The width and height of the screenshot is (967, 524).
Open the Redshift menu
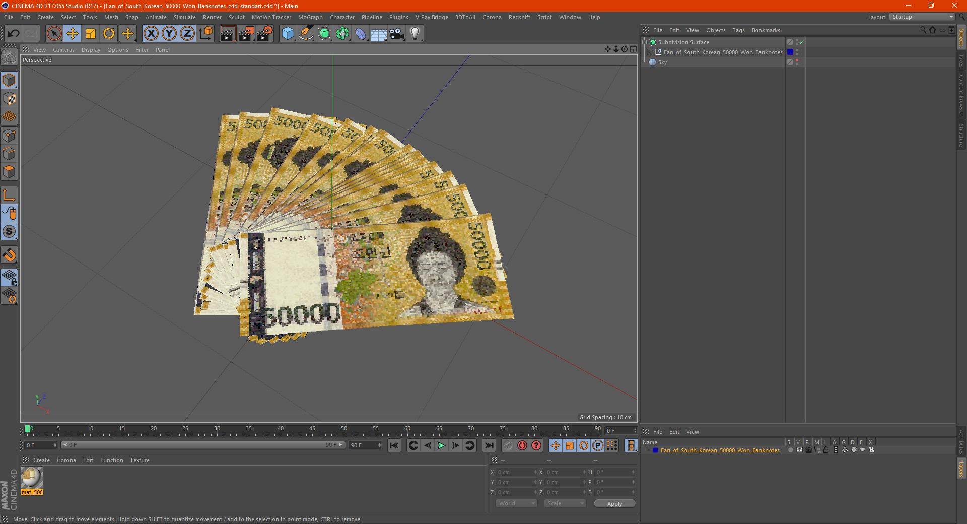(x=519, y=17)
